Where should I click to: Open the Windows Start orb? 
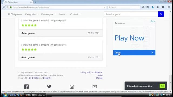[5, 95]
